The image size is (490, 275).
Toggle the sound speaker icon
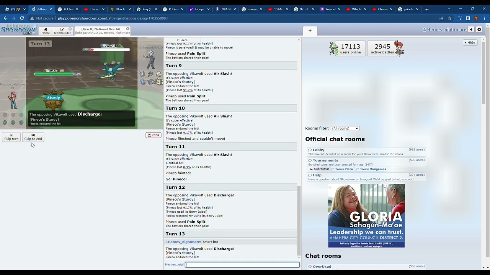[x=471, y=30]
